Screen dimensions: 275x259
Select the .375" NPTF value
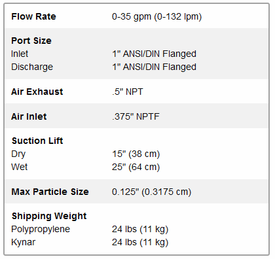136,116
